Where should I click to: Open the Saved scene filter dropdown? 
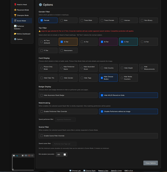pyautogui.click(x=64, y=144)
